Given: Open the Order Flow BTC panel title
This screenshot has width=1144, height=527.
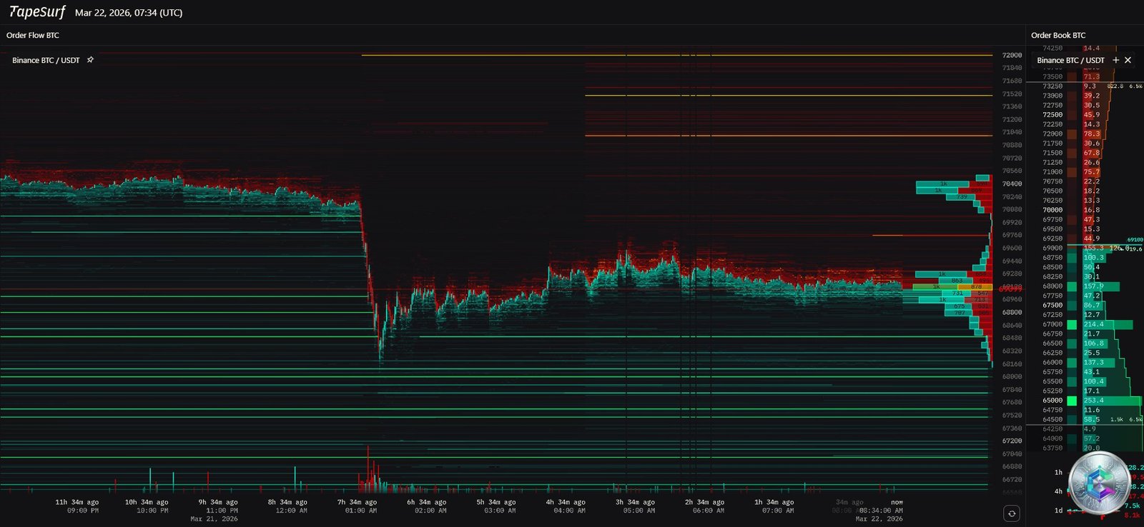Looking at the screenshot, I should [x=33, y=35].
